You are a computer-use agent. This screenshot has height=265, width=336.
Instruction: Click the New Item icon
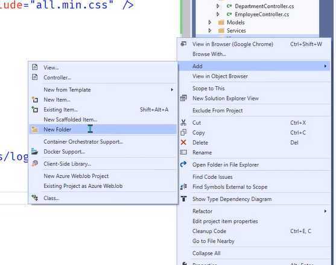point(35,99)
